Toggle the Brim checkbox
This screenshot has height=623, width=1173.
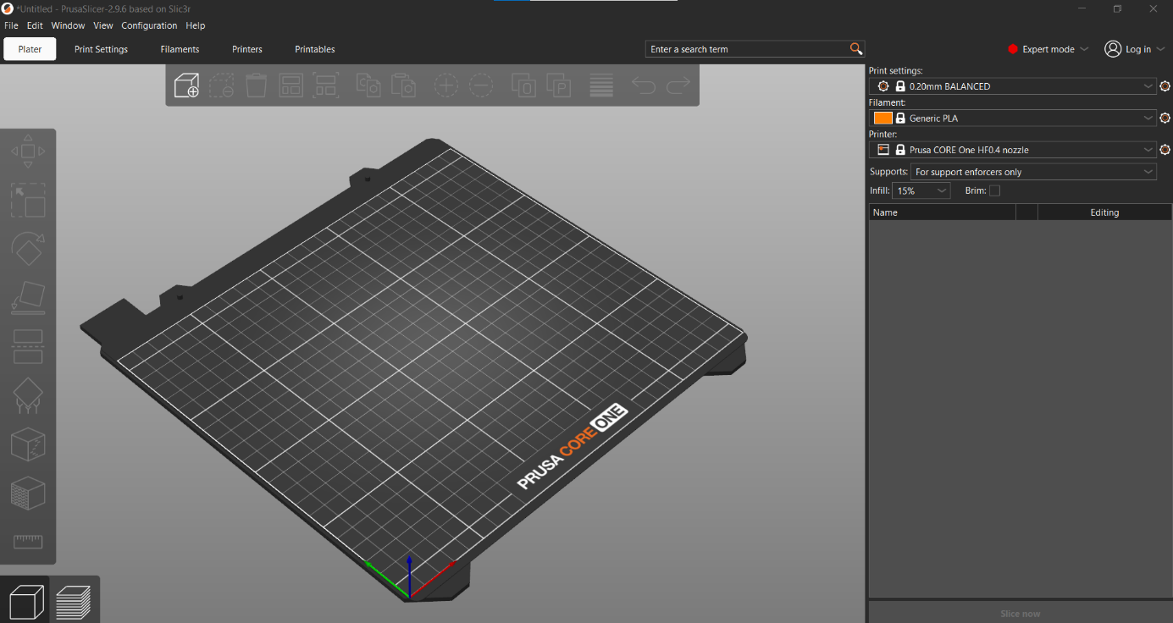point(994,190)
